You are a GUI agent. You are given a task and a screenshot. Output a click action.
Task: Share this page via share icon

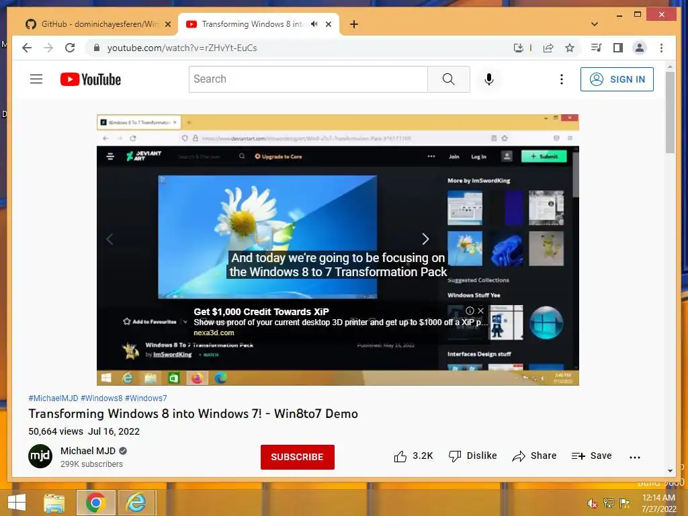548,48
